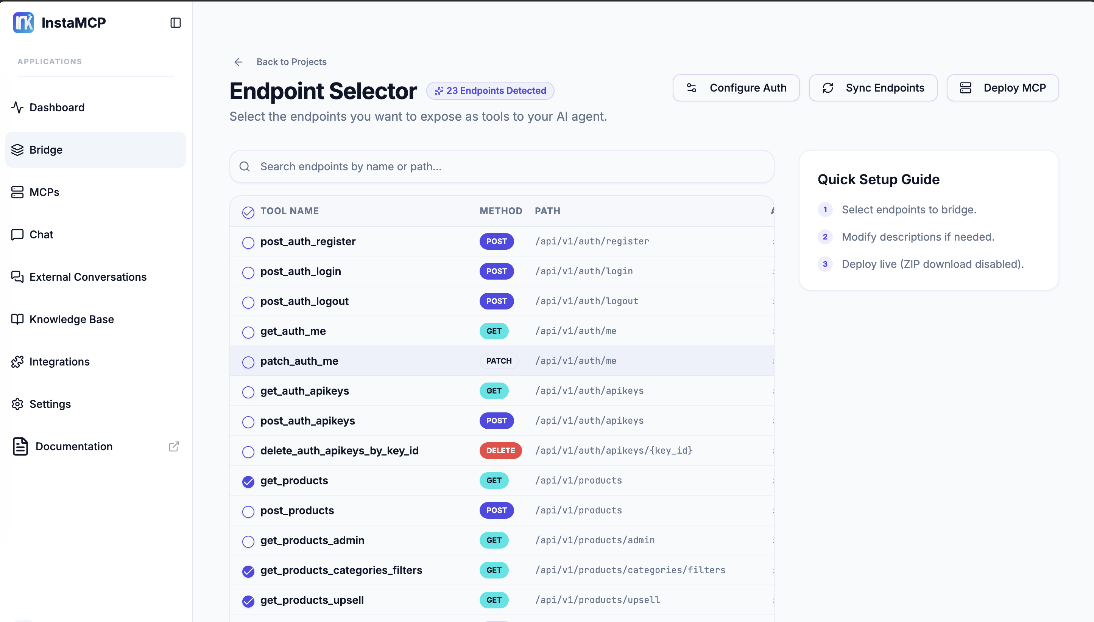The image size is (1094, 622).
Task: Open External Conversations in the sidebar
Action: (x=96, y=277)
